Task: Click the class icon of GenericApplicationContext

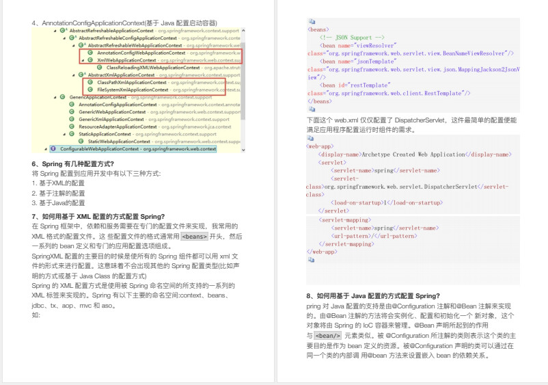Action: (63, 97)
